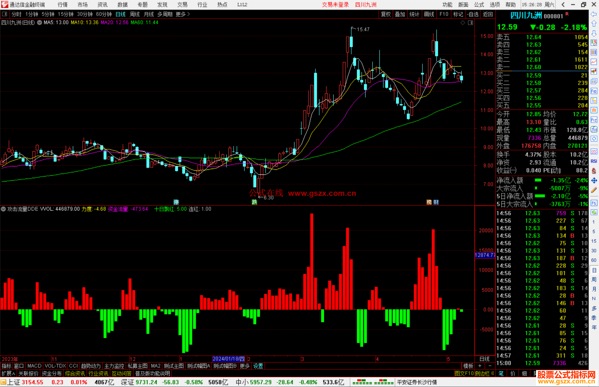Click the candlestick chart sidebar icon
Screen dimensions: 599x387
[594, 72]
